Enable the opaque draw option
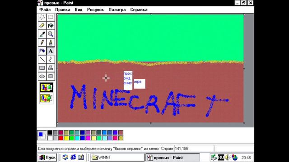The height and width of the screenshot is (162, 289). click(47, 87)
